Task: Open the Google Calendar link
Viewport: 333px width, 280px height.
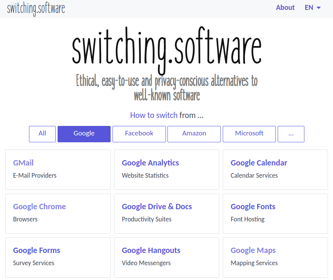Action: click(259, 163)
